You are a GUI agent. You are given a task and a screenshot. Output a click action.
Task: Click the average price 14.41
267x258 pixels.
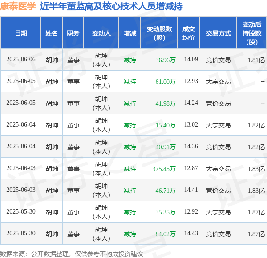point(191,190)
